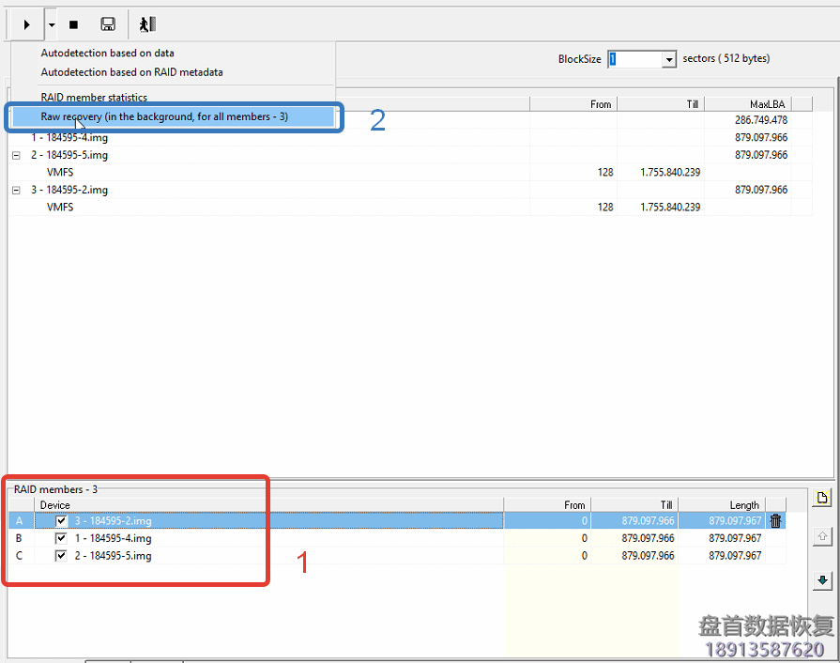Uncheck RAID member 2 - 184595-5.img

(x=60, y=555)
